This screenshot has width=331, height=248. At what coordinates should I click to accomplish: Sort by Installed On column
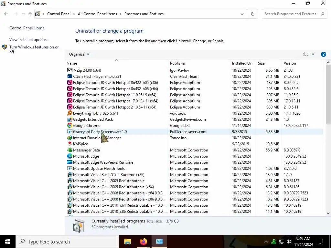tap(243, 63)
